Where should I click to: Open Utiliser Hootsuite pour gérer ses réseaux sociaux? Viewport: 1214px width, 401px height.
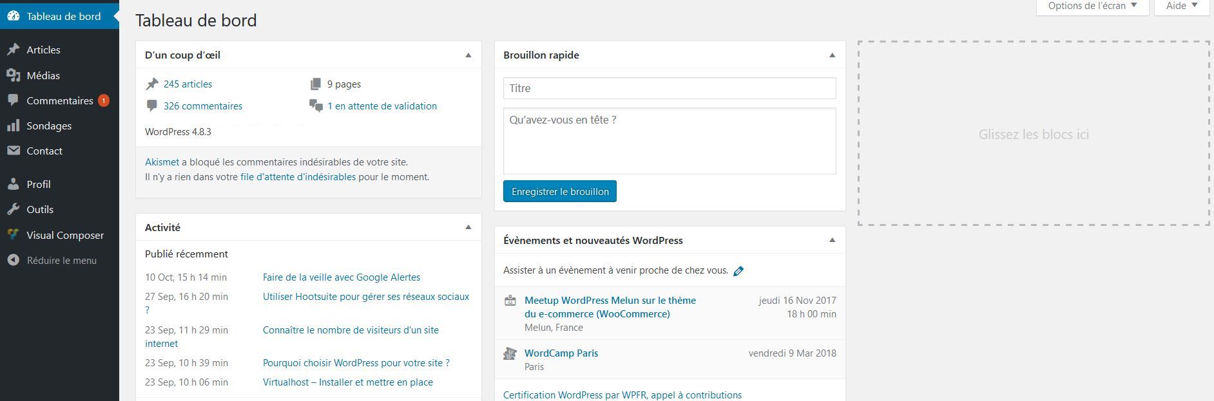366,297
